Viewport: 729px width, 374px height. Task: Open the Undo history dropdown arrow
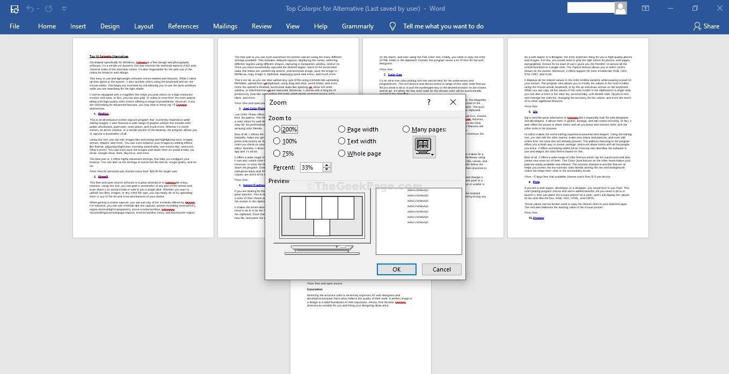pos(37,8)
